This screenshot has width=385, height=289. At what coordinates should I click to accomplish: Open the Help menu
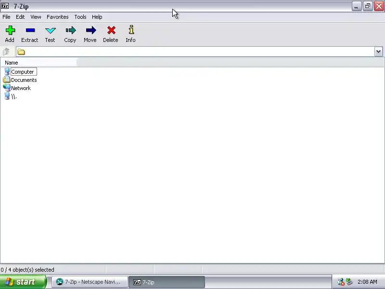click(x=97, y=17)
